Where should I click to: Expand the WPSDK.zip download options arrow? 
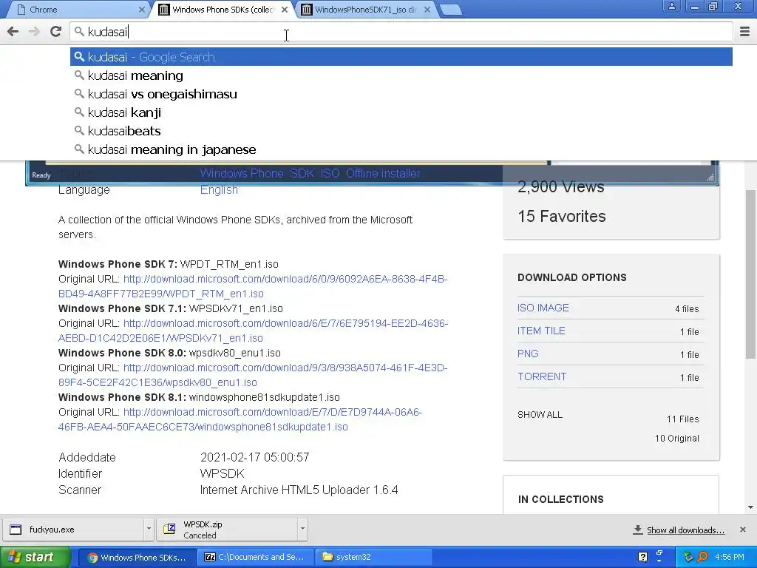[302, 529]
